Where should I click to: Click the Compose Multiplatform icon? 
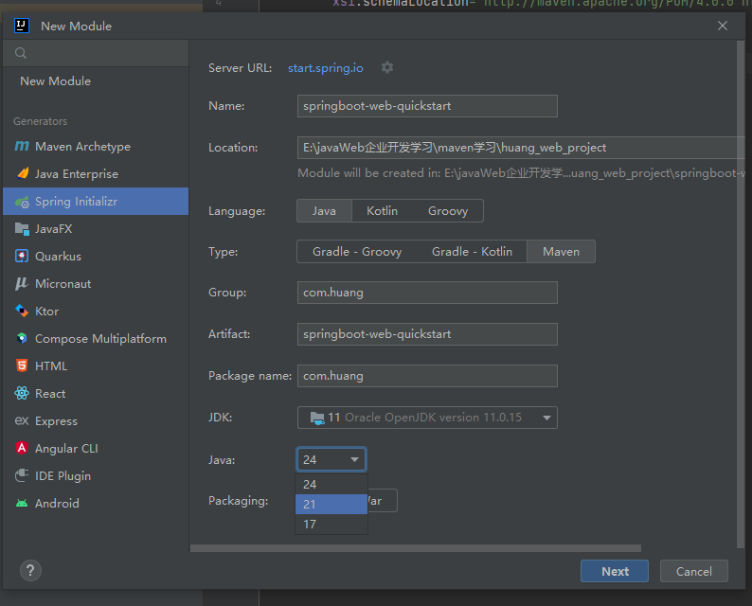22,338
